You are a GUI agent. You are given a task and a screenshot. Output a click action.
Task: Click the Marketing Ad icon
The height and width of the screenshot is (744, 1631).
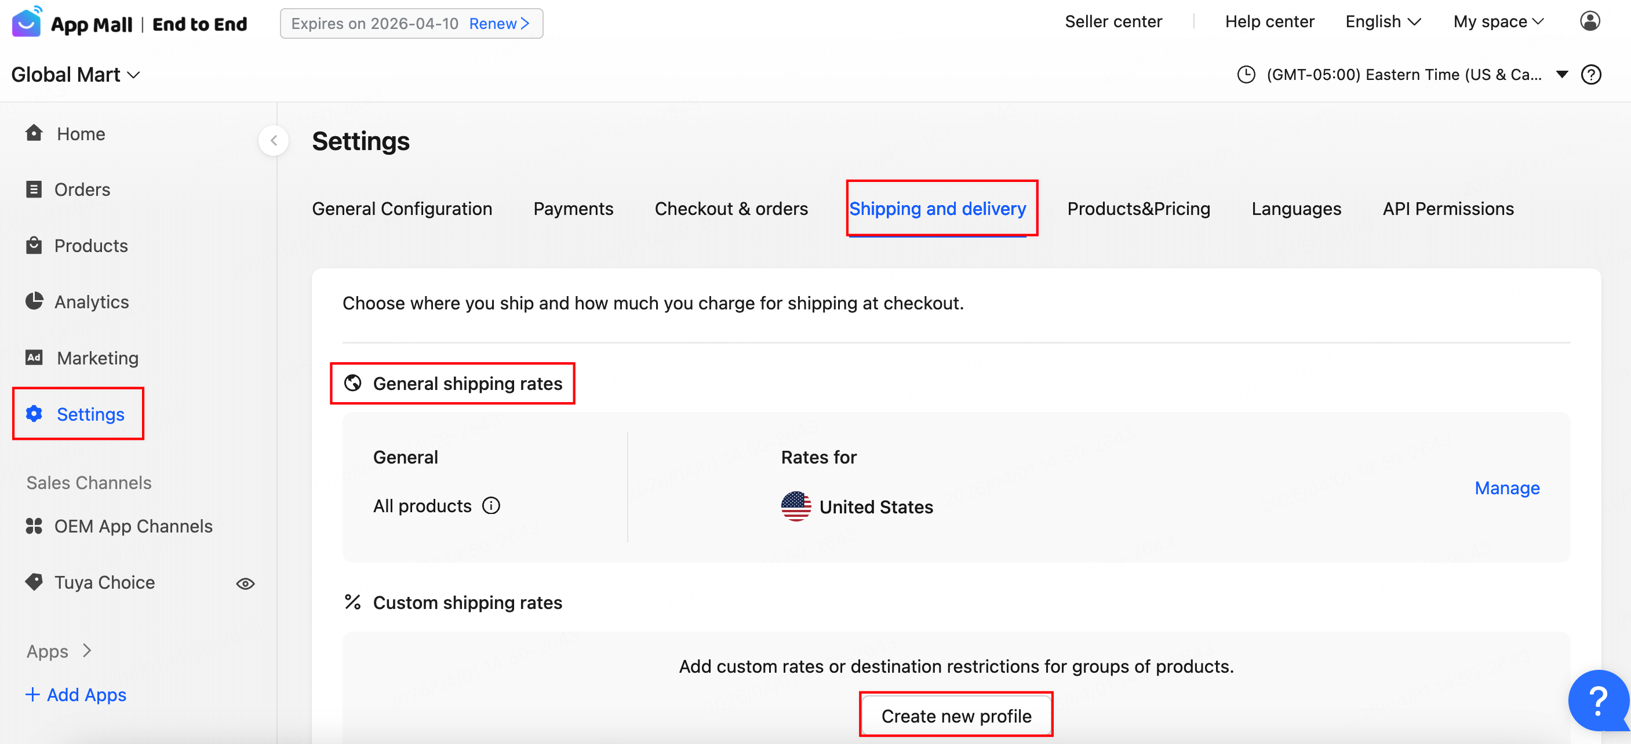[x=34, y=358]
